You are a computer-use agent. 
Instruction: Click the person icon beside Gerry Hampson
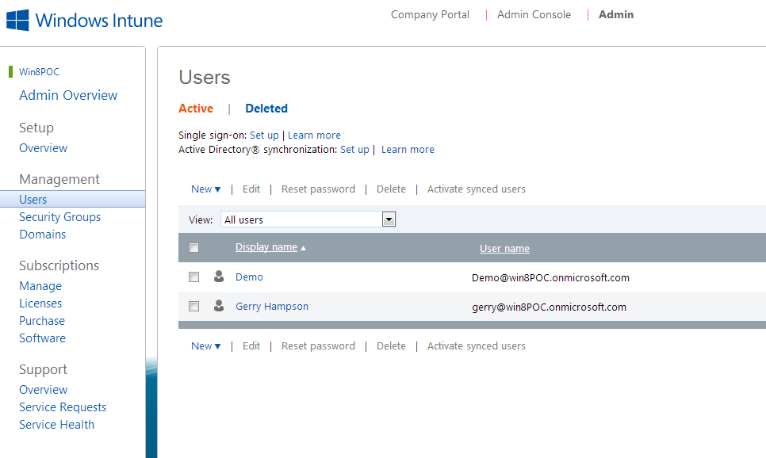pos(219,306)
